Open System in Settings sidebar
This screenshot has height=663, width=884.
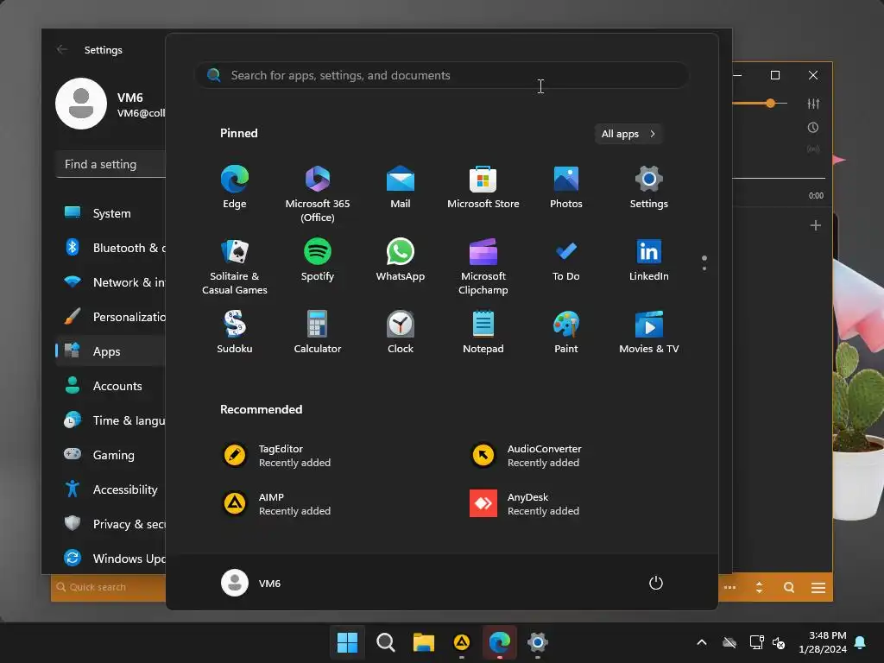[111, 213]
